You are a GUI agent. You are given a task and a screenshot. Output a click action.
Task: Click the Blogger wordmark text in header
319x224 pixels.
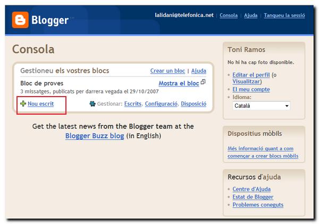pyautogui.click(x=50, y=20)
